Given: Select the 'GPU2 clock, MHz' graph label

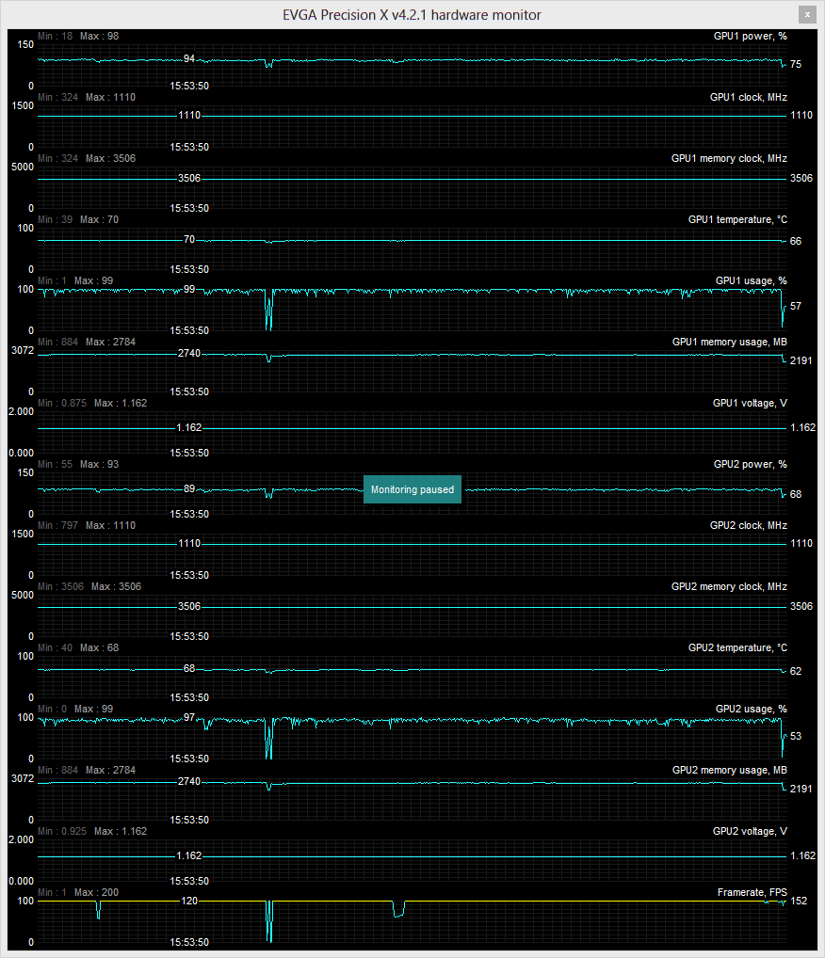Looking at the screenshot, I should (748, 525).
